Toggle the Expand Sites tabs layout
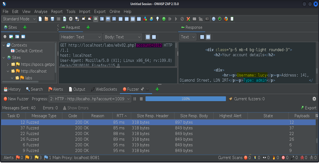 pos(102,19)
